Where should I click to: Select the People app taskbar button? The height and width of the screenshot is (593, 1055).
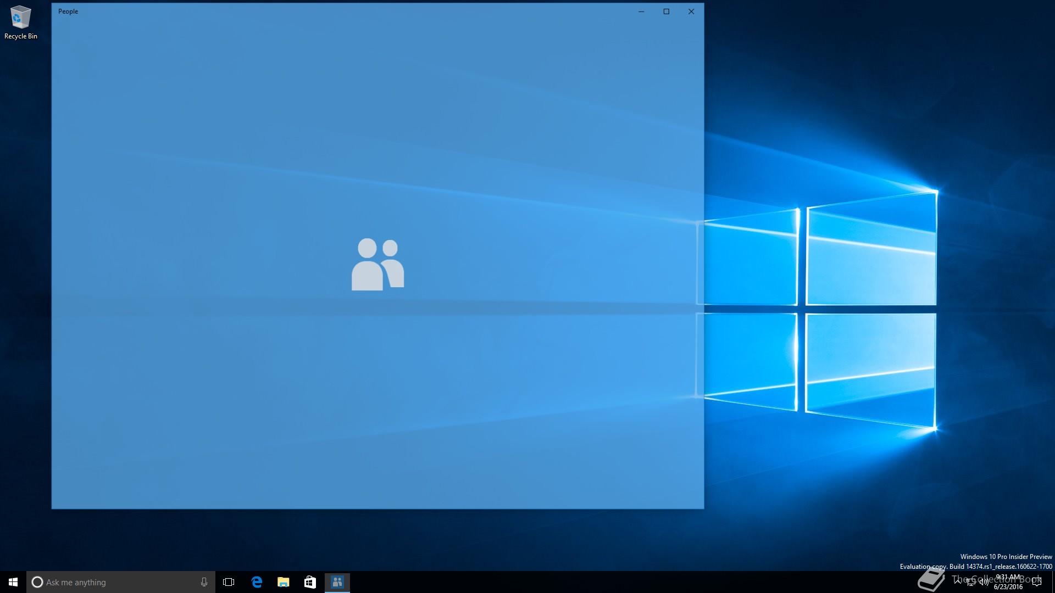pos(337,582)
